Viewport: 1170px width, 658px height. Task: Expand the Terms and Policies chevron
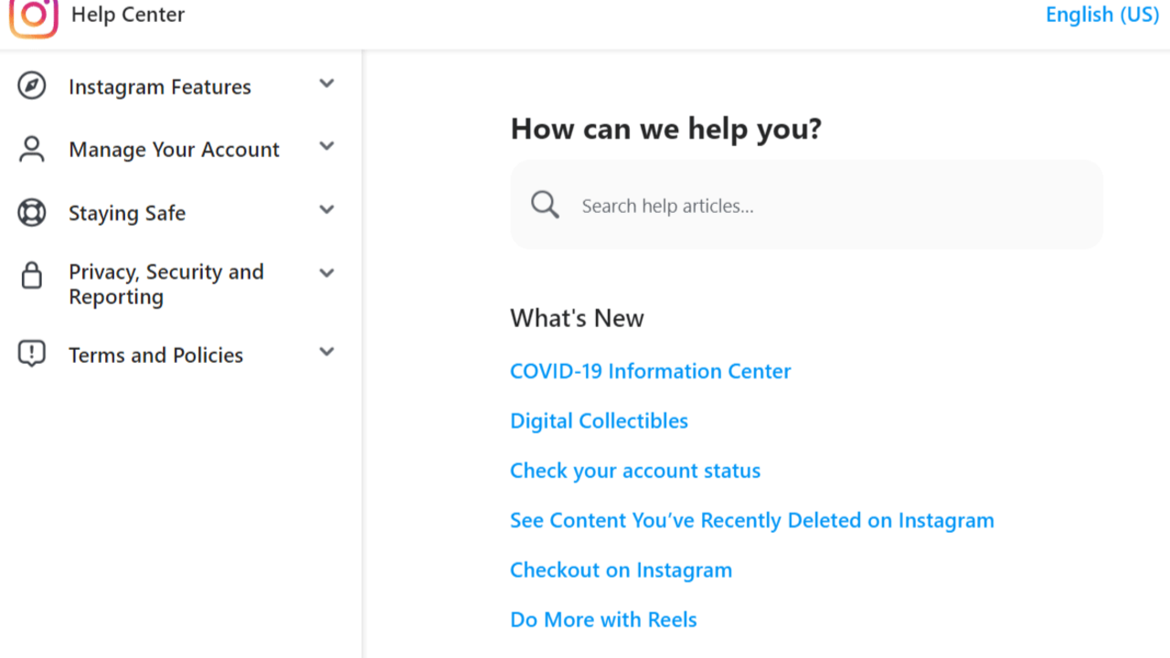[x=326, y=352]
